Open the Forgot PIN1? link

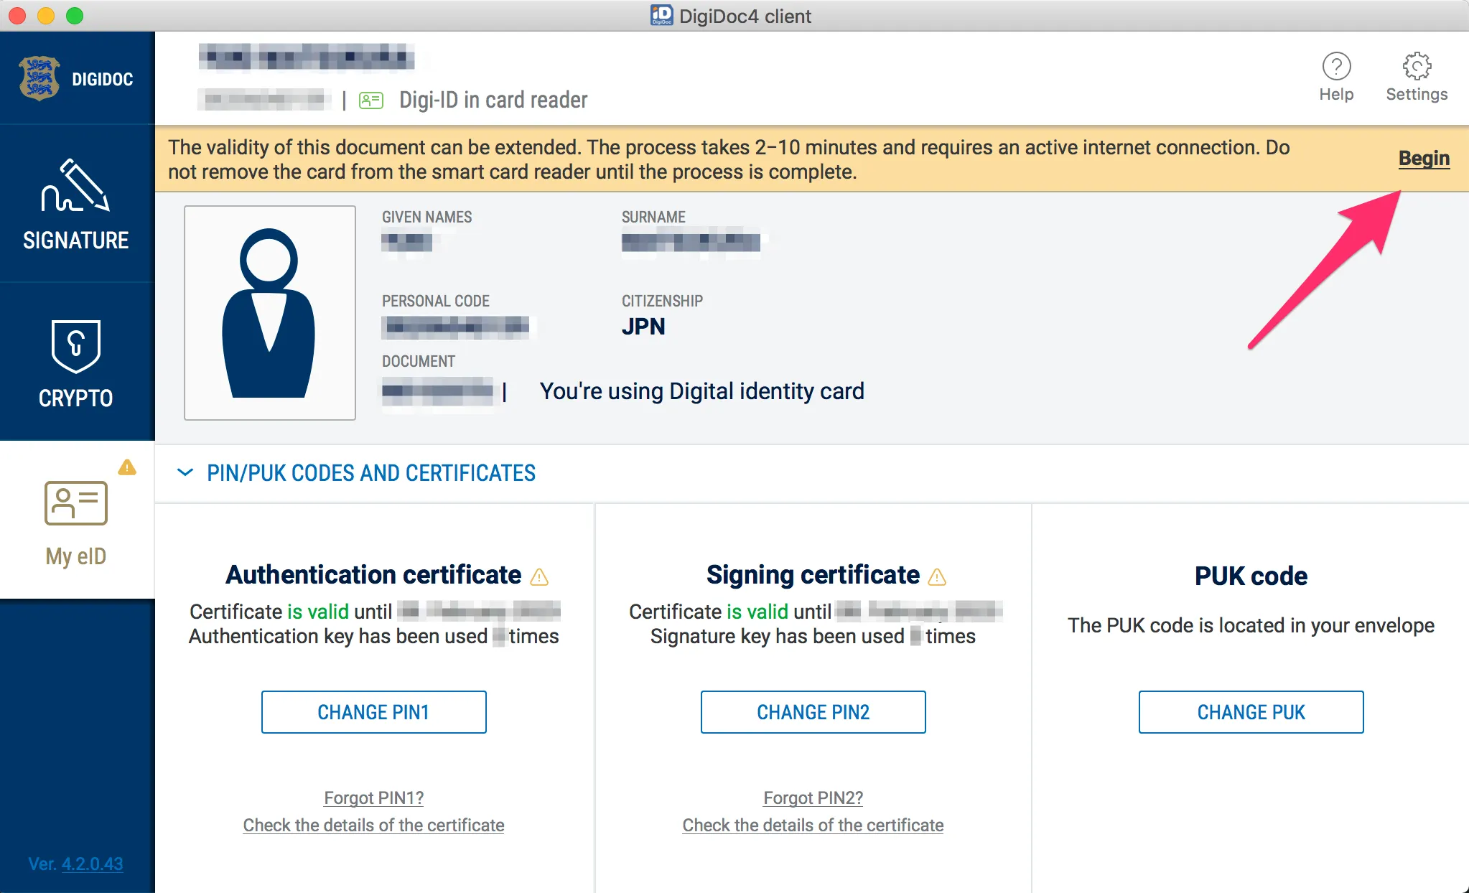point(373,798)
